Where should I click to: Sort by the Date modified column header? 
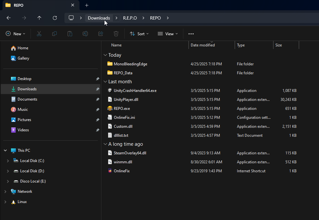tap(203, 45)
